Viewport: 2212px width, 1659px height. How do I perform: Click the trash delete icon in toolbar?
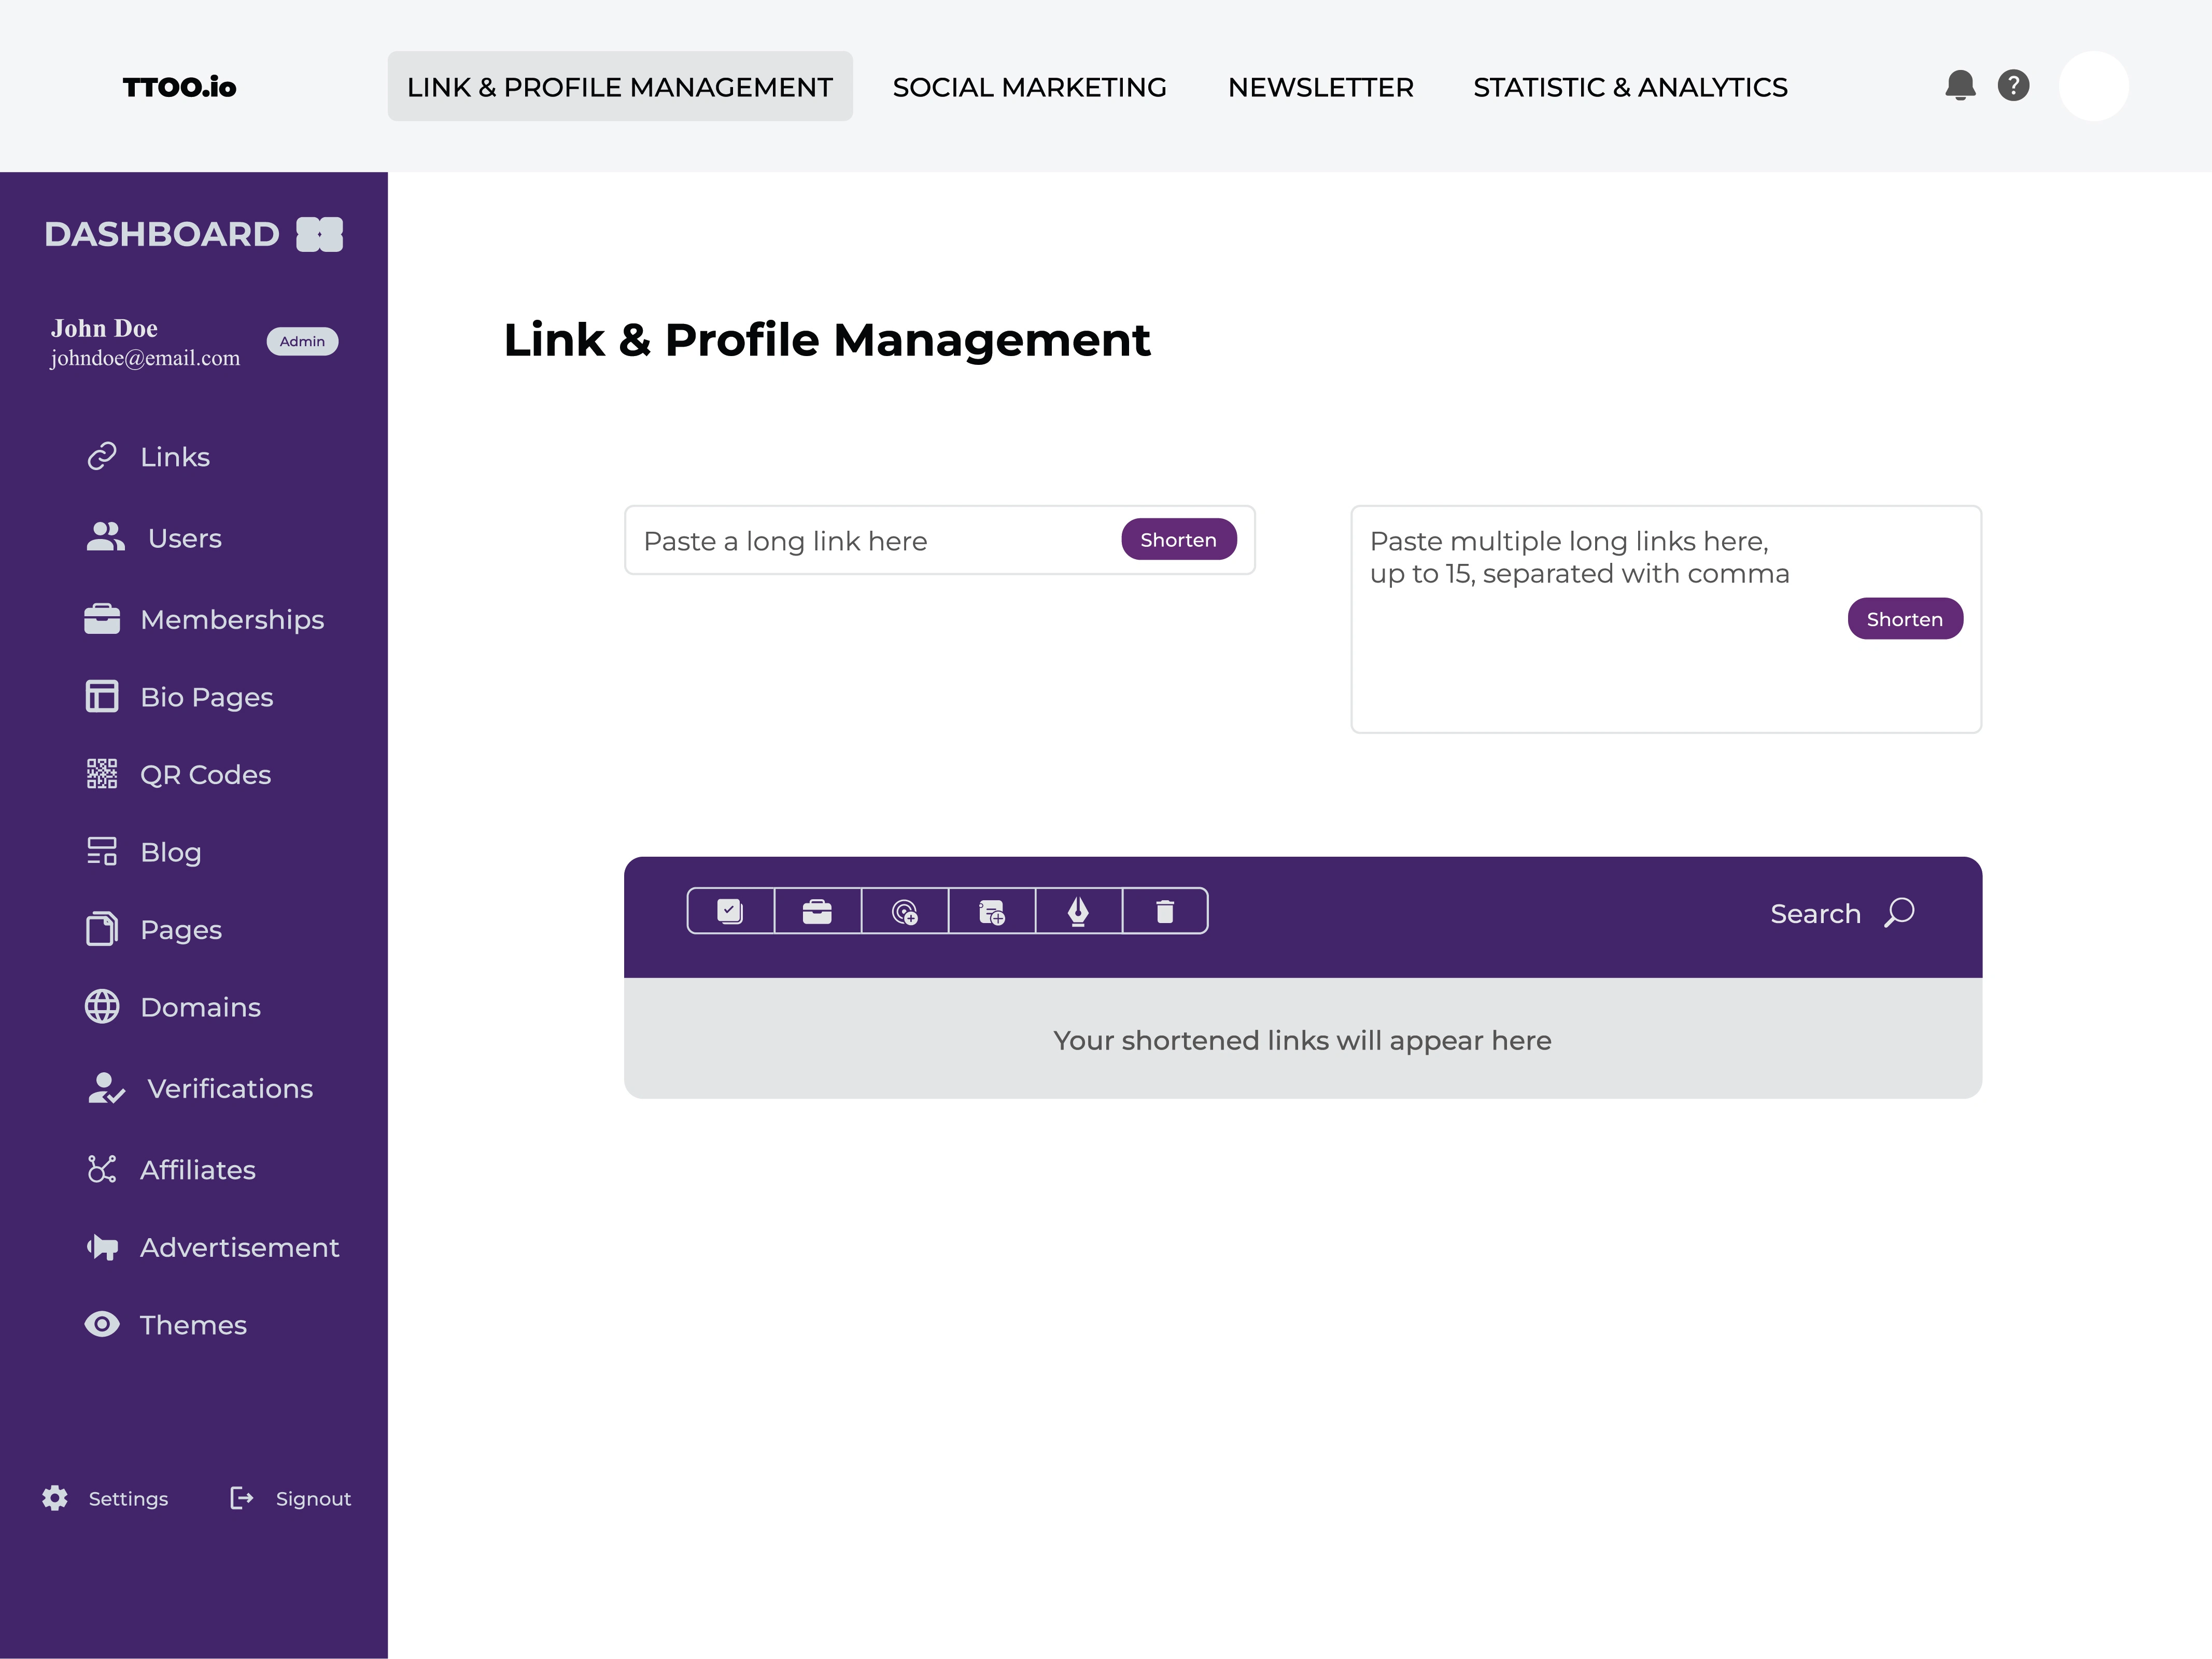pos(1165,911)
